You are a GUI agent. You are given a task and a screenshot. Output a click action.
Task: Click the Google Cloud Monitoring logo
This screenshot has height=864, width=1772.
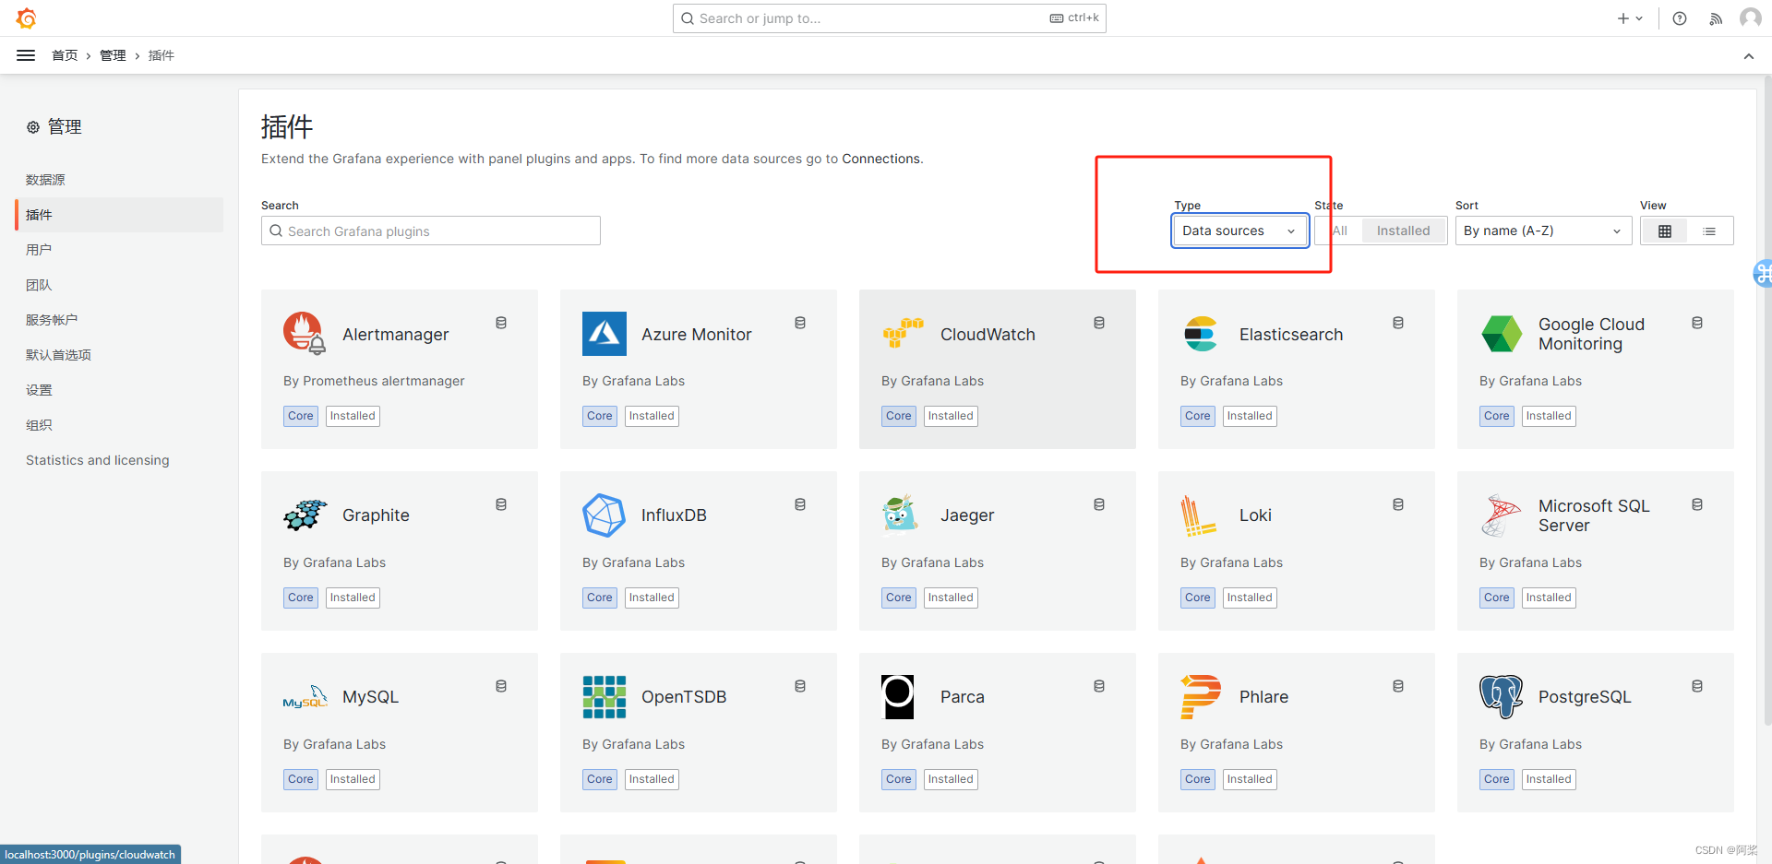1502,334
